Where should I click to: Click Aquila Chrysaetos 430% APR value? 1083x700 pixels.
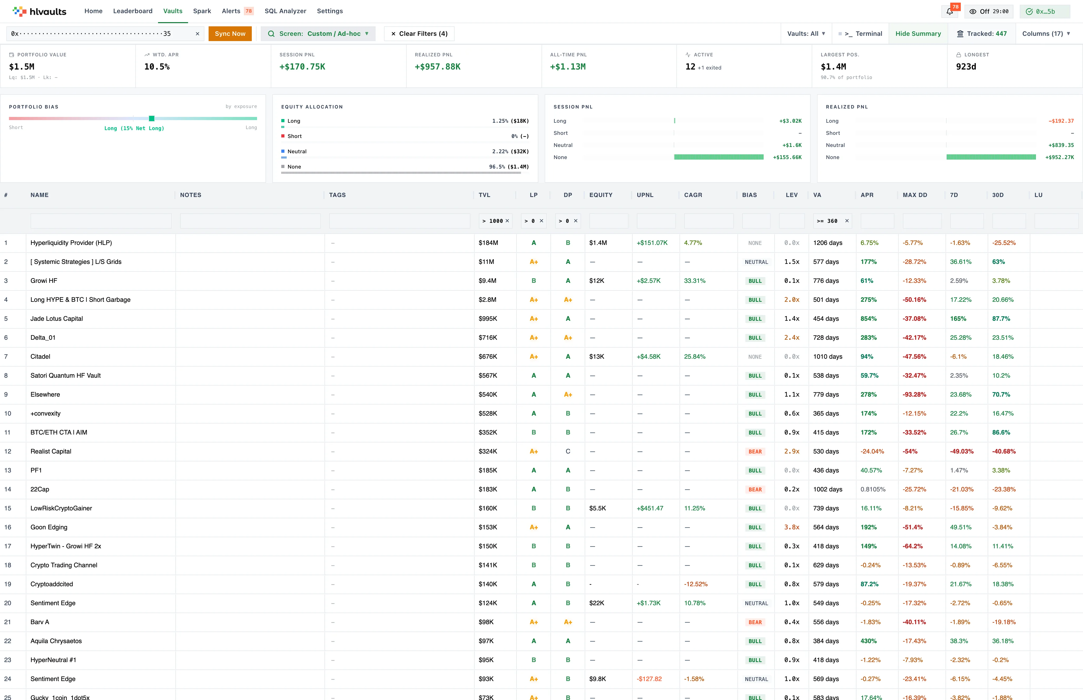[869, 641]
